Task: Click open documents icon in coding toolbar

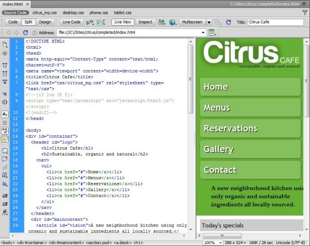Action: [5, 44]
